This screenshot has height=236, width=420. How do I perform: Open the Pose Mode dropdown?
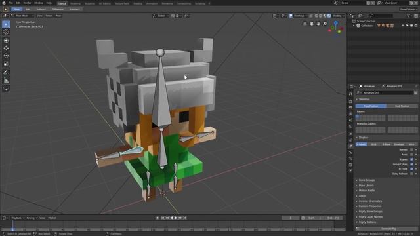[22, 16]
